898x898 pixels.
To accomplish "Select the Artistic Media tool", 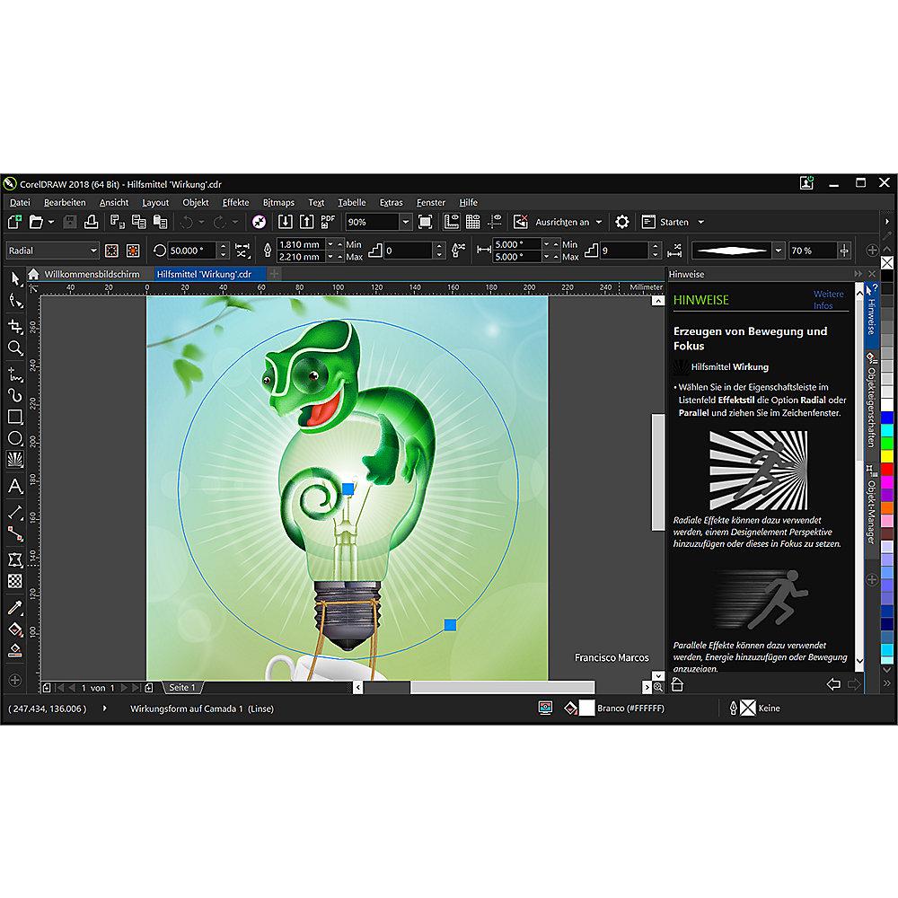I will (15, 395).
